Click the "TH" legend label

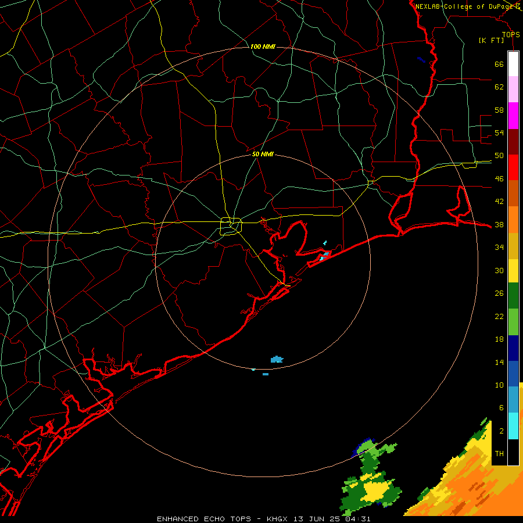[x=499, y=453]
